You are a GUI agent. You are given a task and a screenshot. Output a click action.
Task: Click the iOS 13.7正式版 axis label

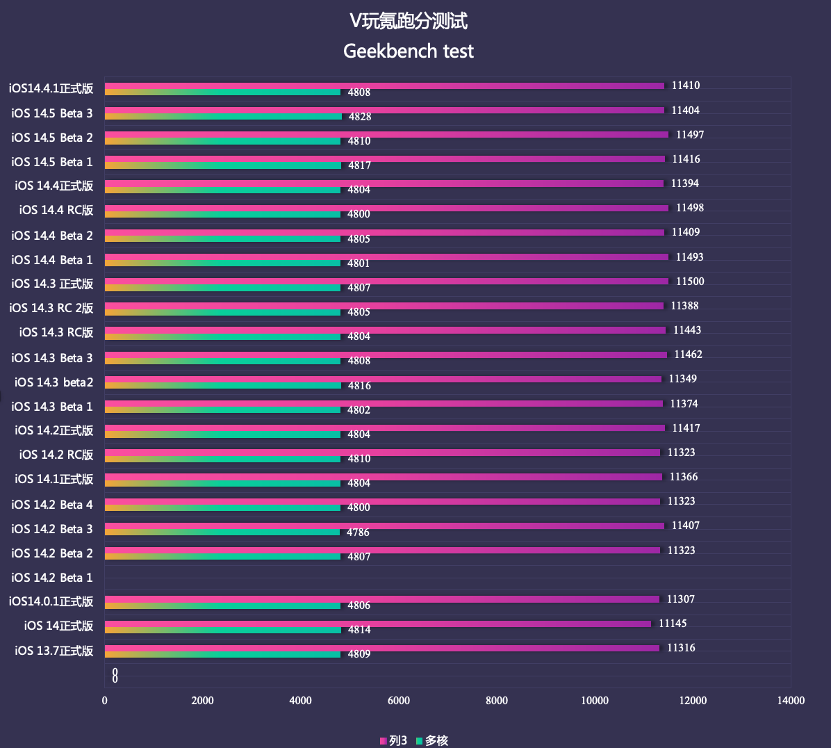54,651
